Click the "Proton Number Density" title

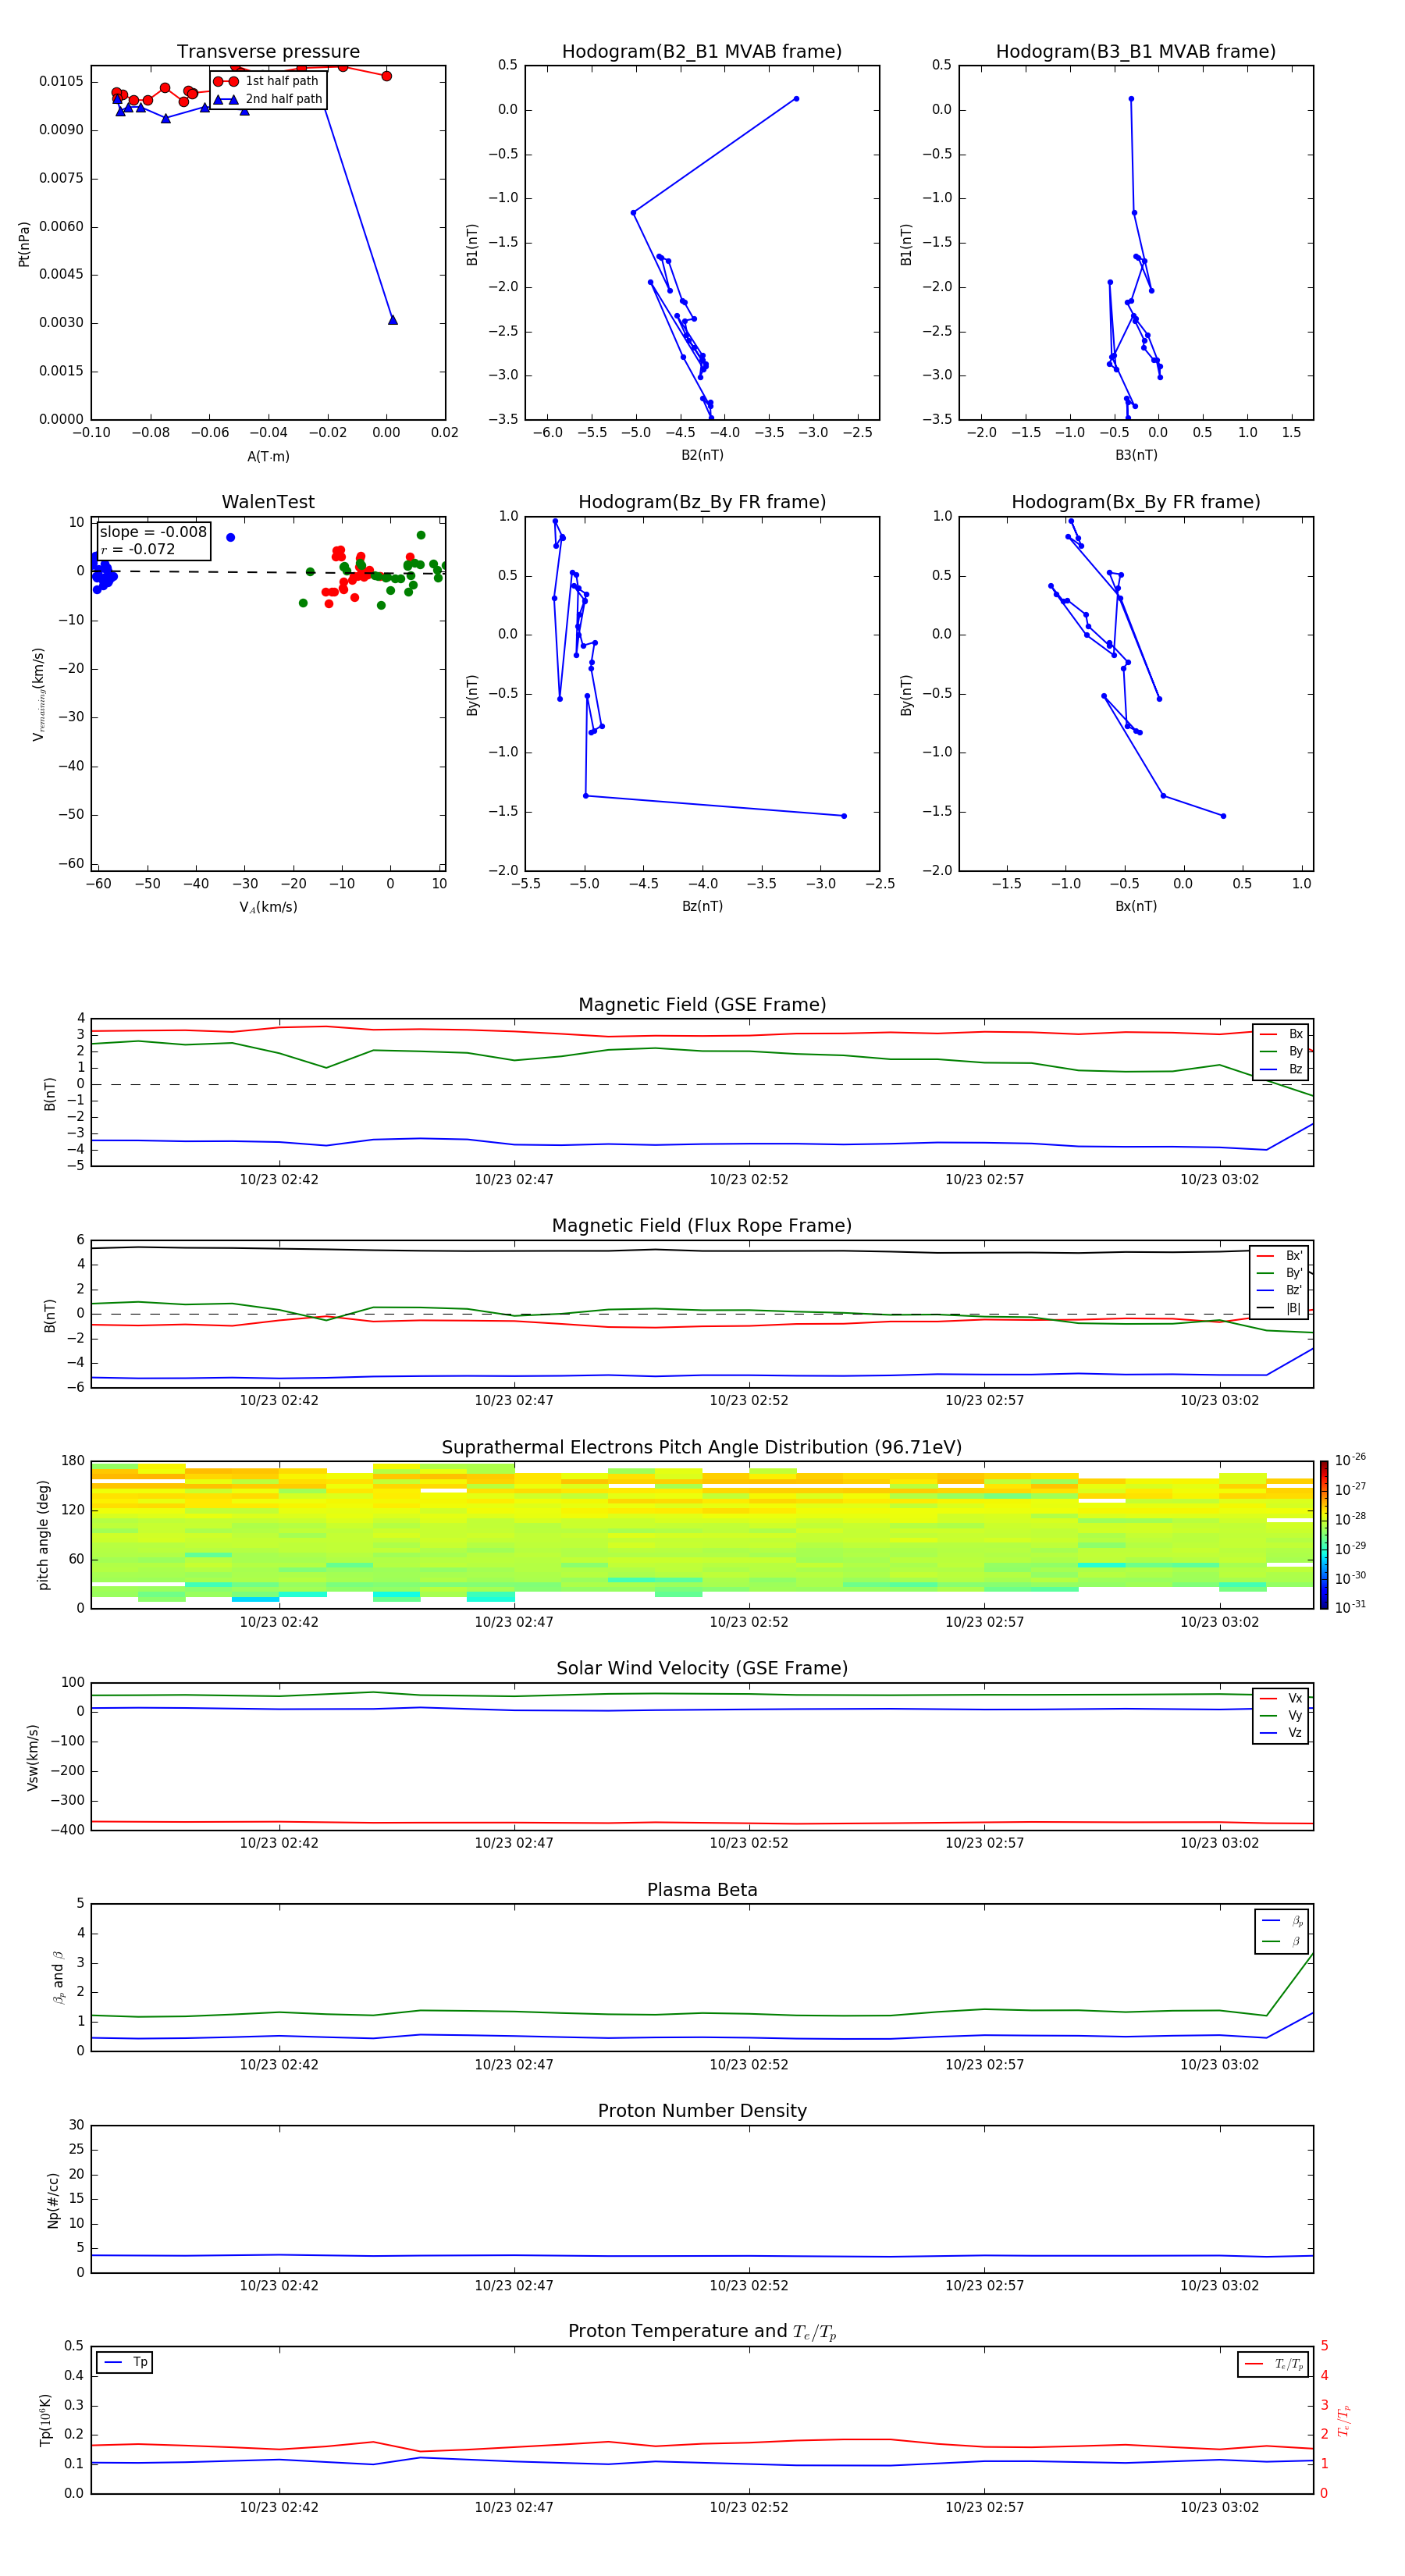click(702, 2111)
